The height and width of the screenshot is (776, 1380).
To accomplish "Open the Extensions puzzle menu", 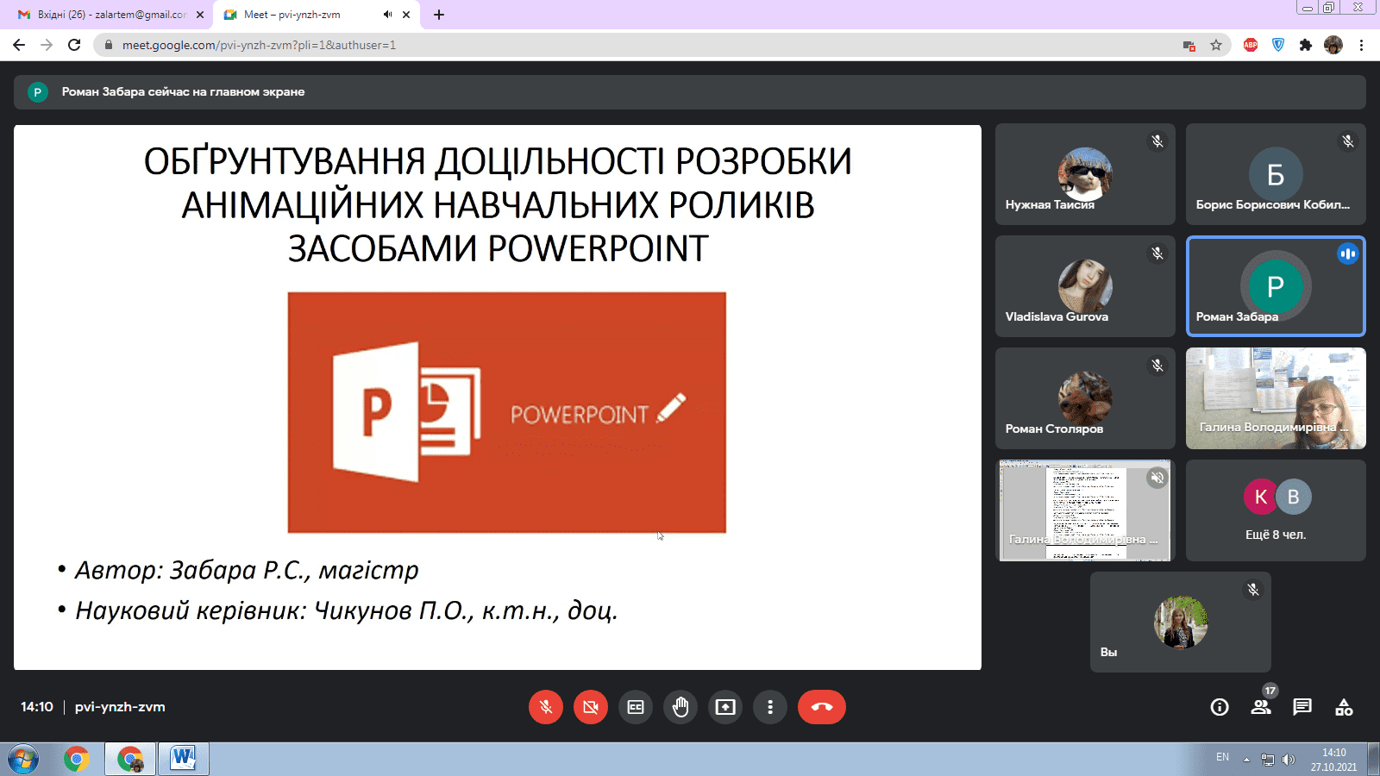I will pos(1306,45).
